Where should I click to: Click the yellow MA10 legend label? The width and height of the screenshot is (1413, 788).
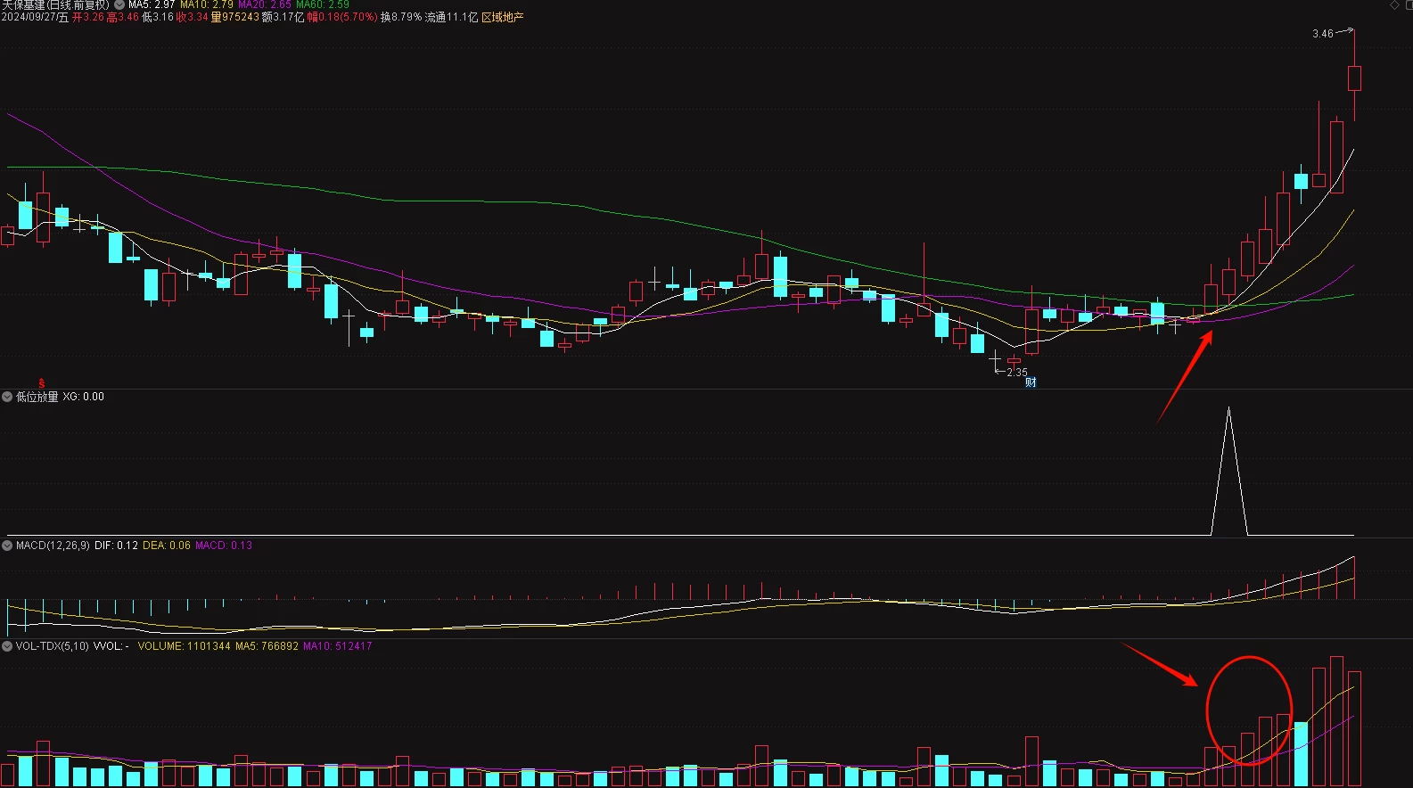[207, 4]
